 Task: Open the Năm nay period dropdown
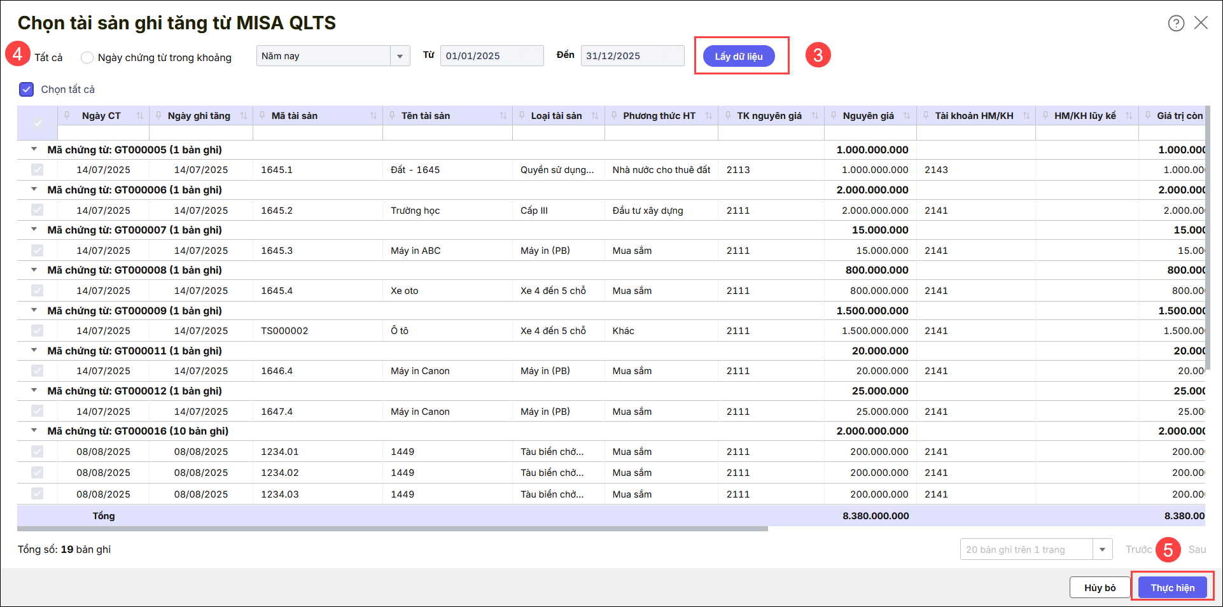pyautogui.click(x=400, y=56)
